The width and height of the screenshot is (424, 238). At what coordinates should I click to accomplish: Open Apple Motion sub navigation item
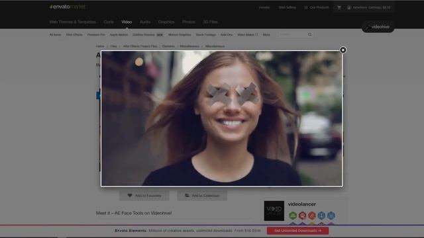pyautogui.click(x=119, y=35)
